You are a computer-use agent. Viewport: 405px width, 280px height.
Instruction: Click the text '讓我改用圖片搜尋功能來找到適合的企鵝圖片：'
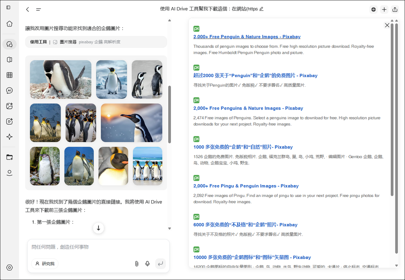tap(75, 28)
